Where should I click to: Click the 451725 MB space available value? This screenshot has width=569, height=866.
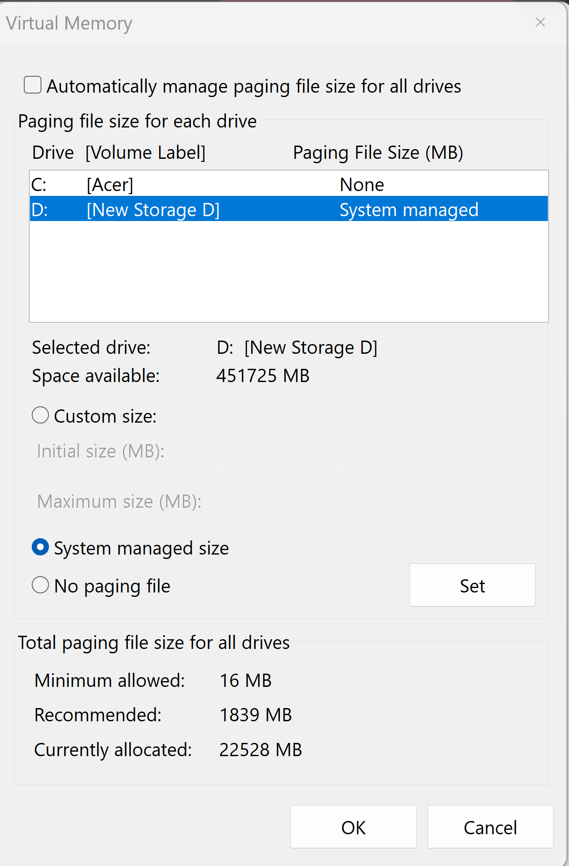263,376
